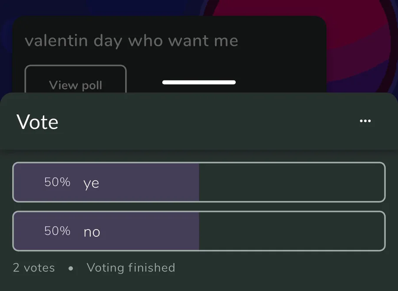Tap the bullet dot beside "2 votes"
This screenshot has height=291, width=398.
[71, 268]
